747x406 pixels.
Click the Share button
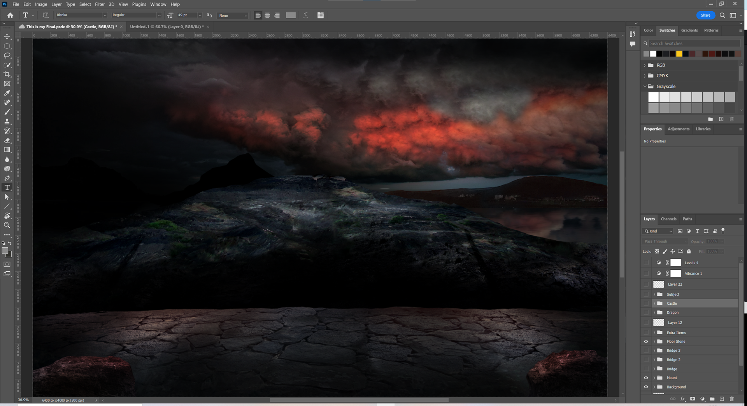click(705, 15)
